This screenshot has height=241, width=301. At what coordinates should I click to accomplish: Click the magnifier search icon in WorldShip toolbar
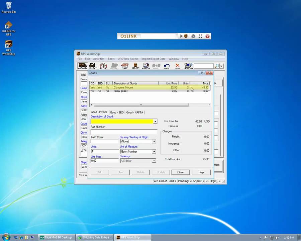pos(217,66)
